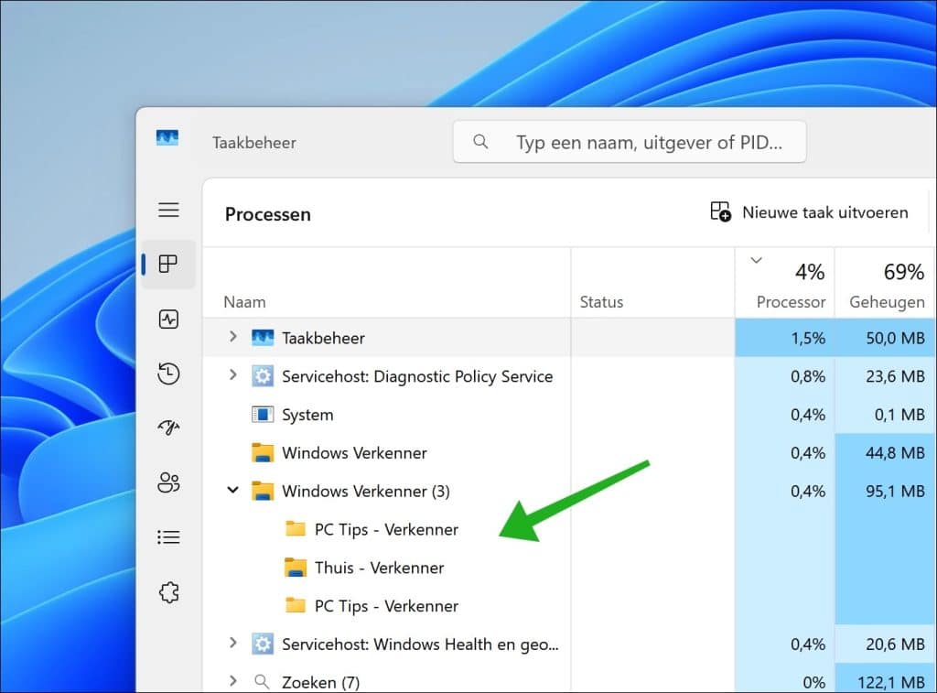The width and height of the screenshot is (937, 693).
Task: Click the Taakbeheer app icon in title bar
Action: click(x=167, y=138)
